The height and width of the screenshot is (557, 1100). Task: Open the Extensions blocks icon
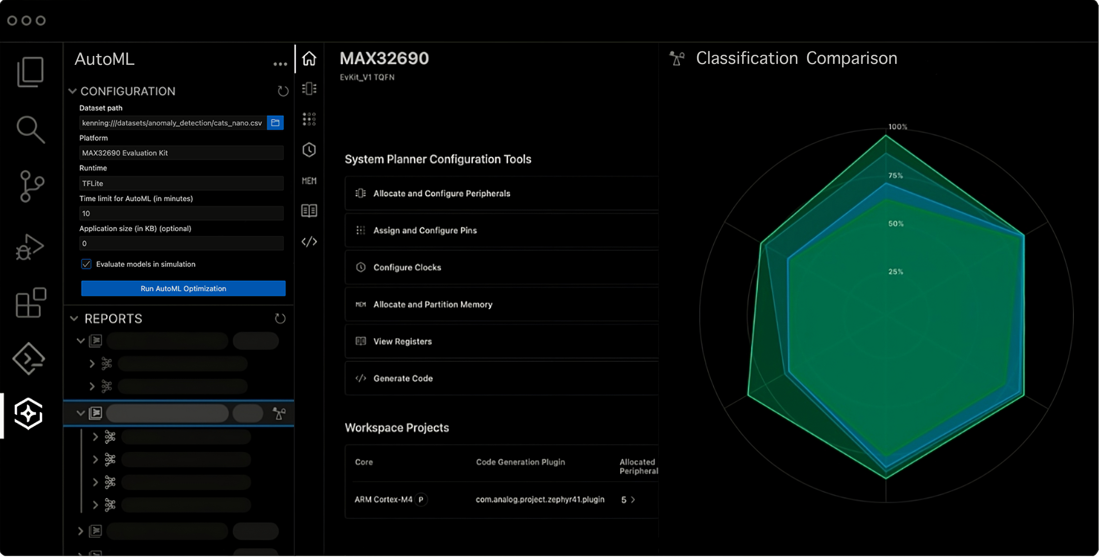pos(30,302)
